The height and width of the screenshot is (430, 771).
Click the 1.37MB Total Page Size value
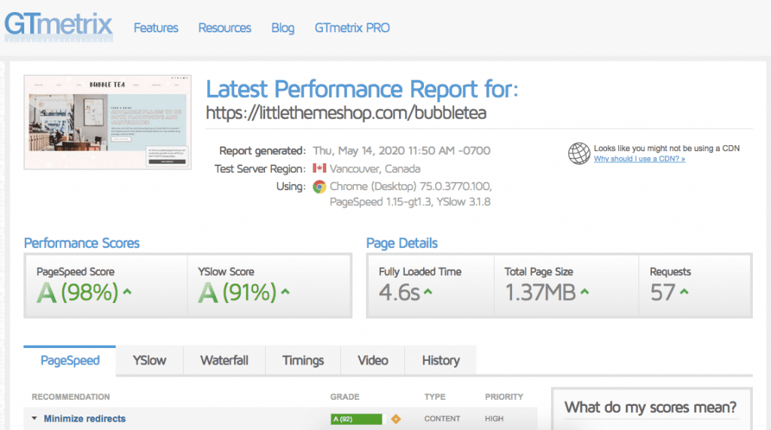541,292
